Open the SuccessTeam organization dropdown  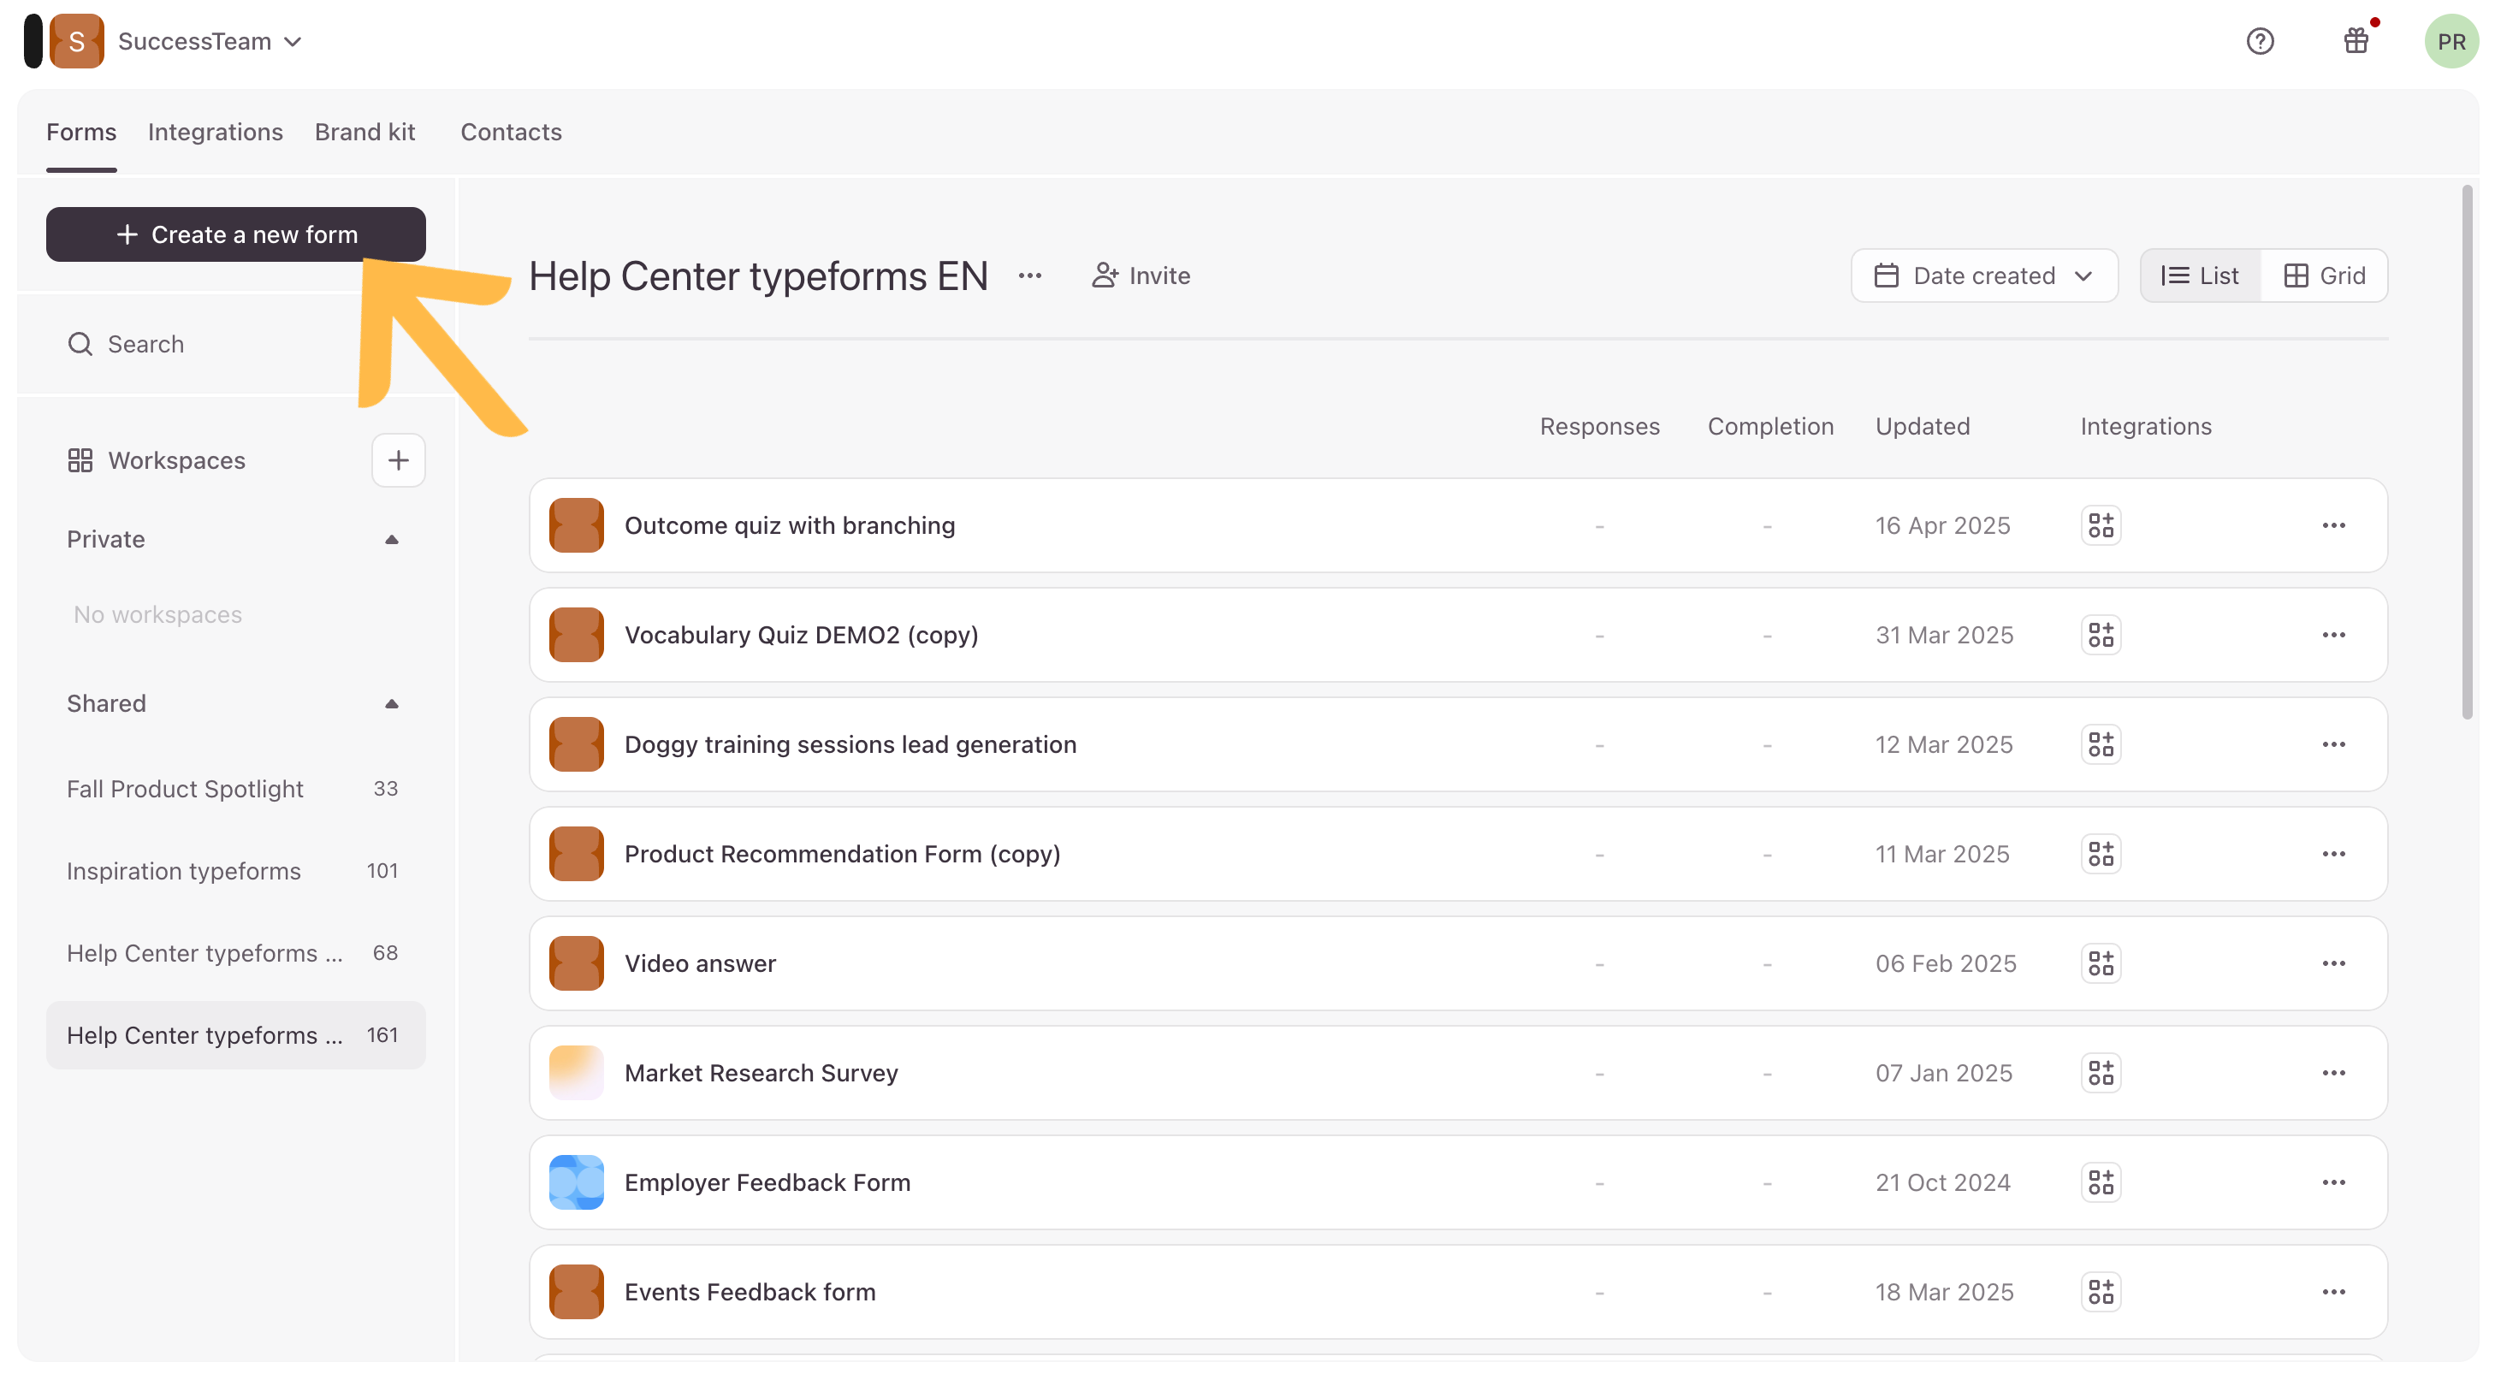pyautogui.click(x=210, y=42)
